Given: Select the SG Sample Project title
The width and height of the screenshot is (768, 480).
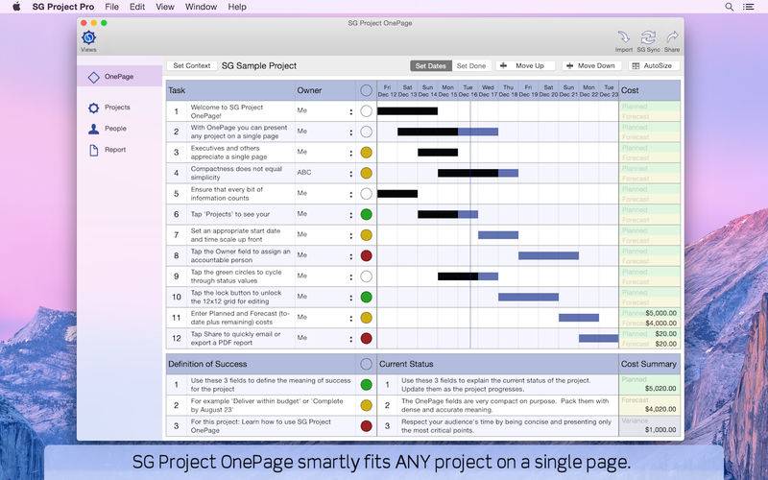Looking at the screenshot, I should coord(259,65).
